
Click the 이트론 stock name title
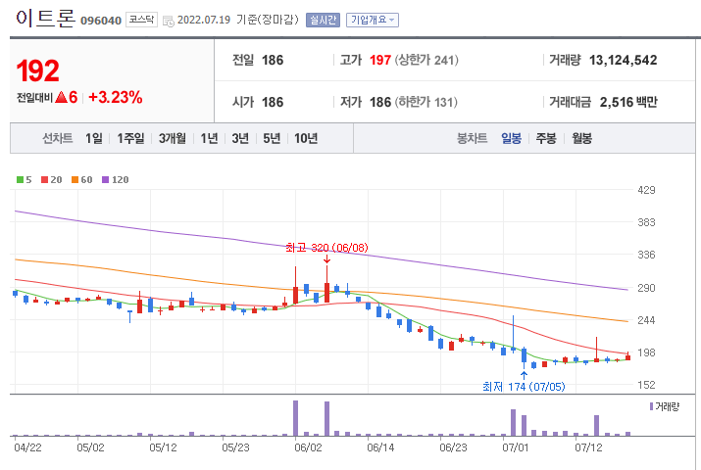(x=46, y=19)
